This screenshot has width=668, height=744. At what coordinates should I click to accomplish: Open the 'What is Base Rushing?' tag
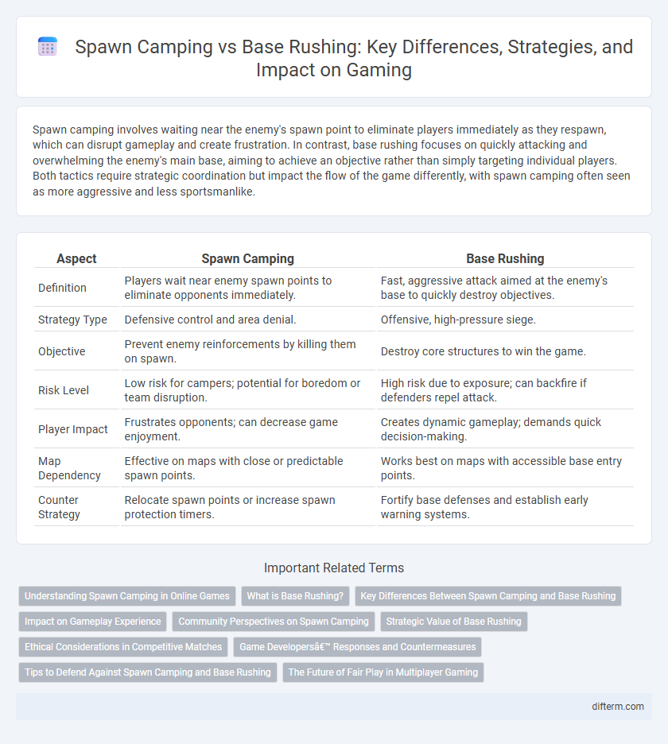click(x=295, y=596)
